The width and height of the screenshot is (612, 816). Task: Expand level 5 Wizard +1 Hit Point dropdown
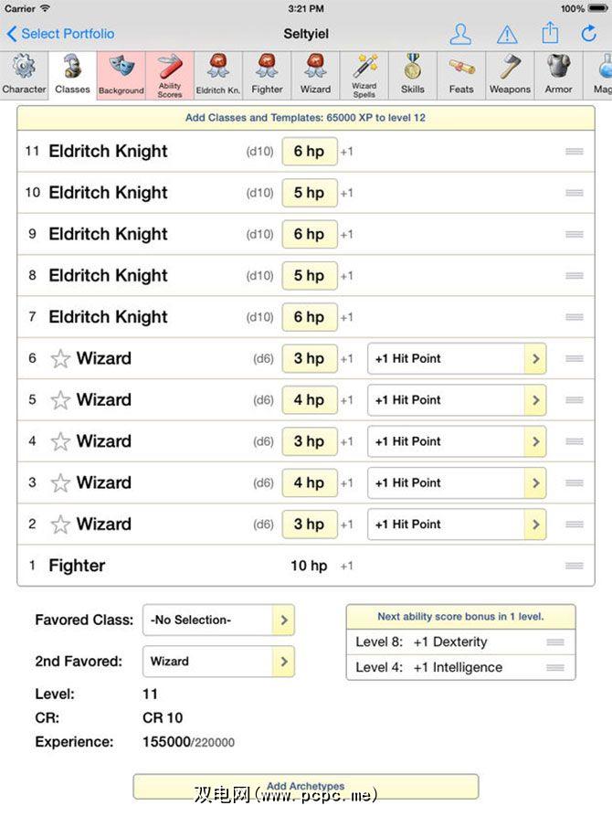(534, 400)
